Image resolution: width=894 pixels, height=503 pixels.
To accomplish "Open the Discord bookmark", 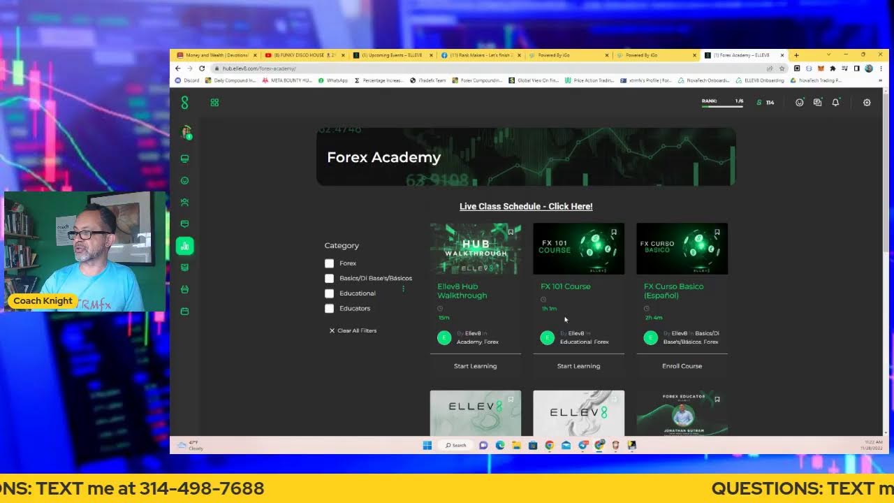I will tap(187, 80).
